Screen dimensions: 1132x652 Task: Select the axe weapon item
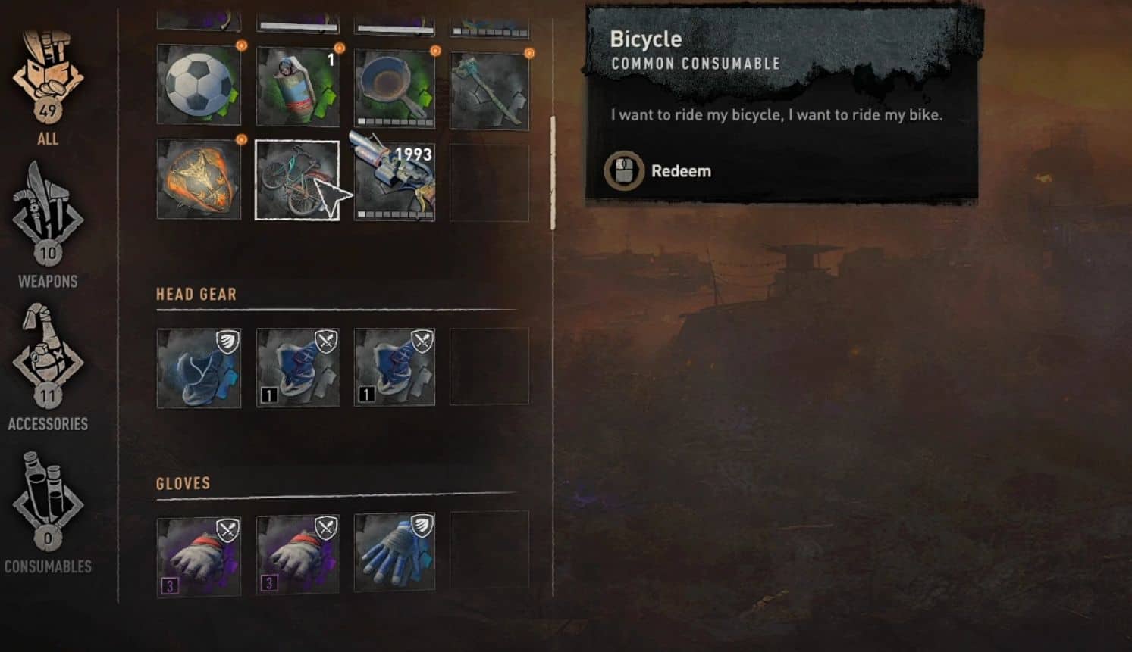pos(489,91)
